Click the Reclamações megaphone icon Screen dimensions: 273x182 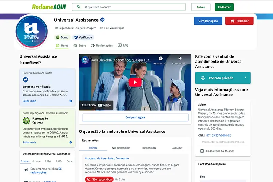pyautogui.click(x=92, y=45)
